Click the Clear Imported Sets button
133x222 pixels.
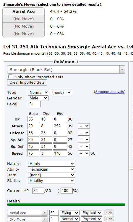(27, 83)
